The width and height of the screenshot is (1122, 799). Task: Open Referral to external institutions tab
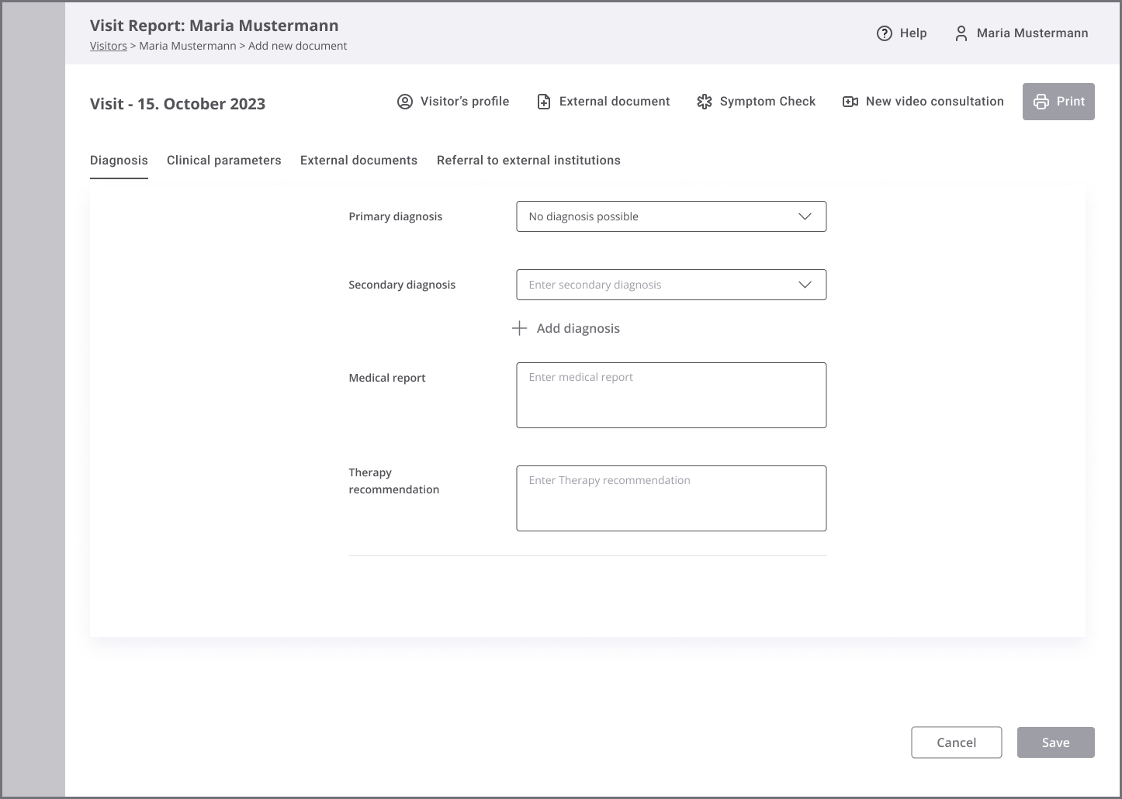click(x=528, y=161)
